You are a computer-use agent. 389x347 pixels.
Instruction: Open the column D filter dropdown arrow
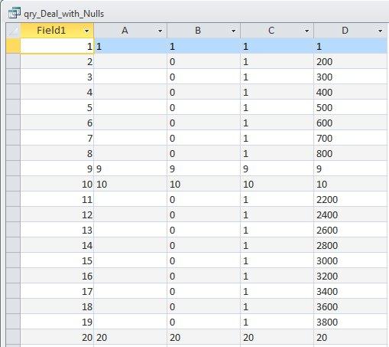point(380,31)
